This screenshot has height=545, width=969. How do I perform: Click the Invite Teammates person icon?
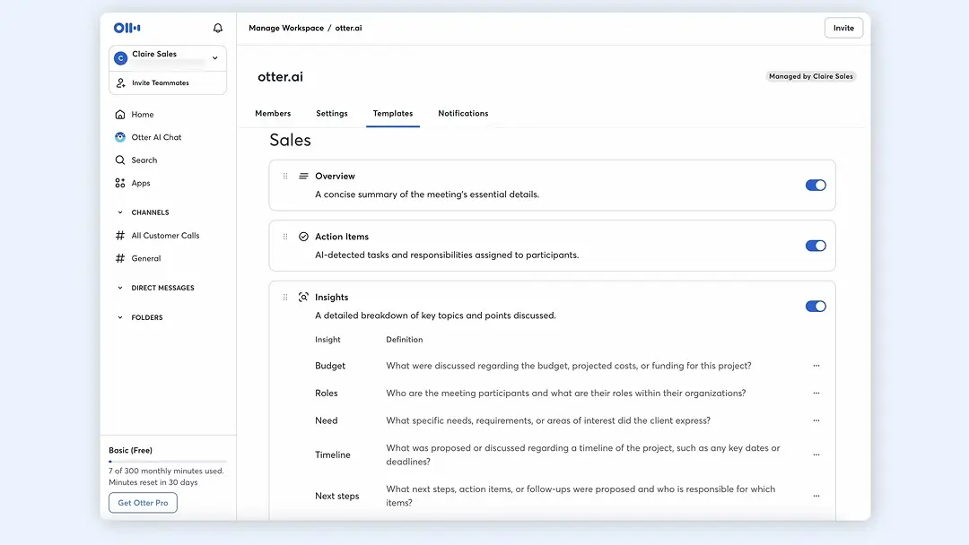tap(120, 82)
